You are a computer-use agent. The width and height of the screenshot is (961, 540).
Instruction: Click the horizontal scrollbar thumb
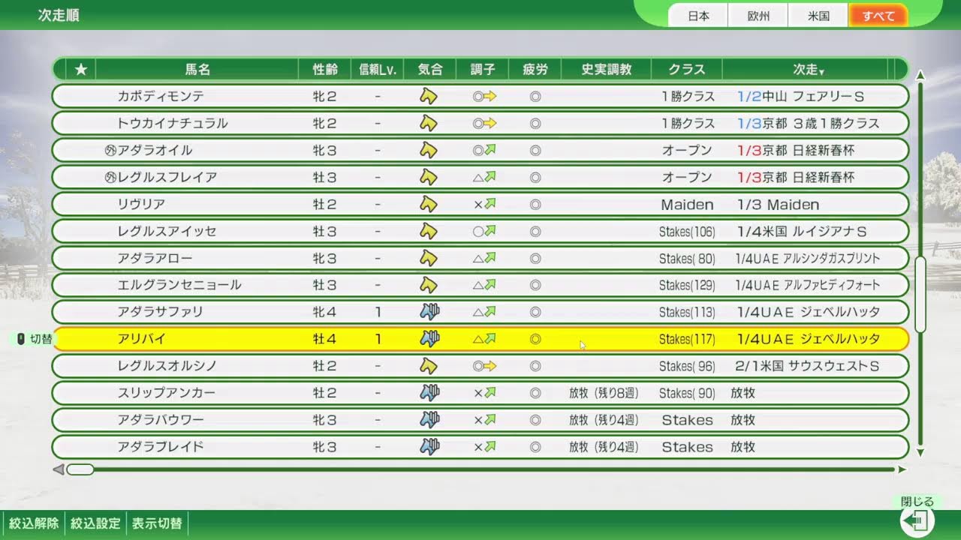point(80,469)
